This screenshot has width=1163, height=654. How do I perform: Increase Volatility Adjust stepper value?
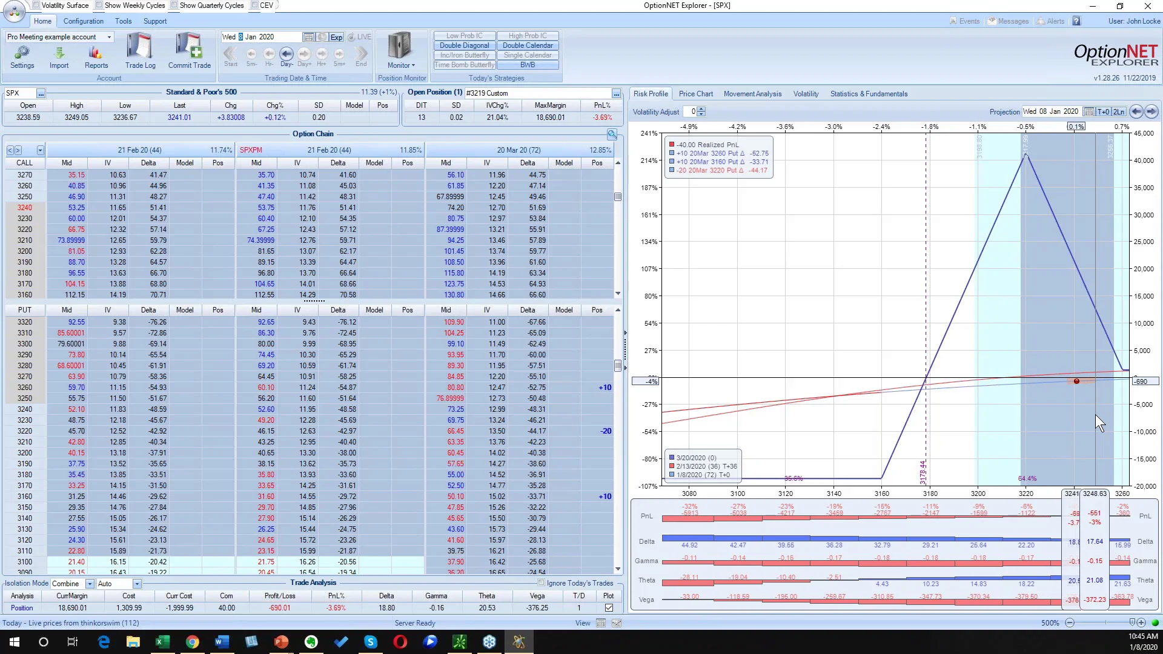tap(701, 109)
